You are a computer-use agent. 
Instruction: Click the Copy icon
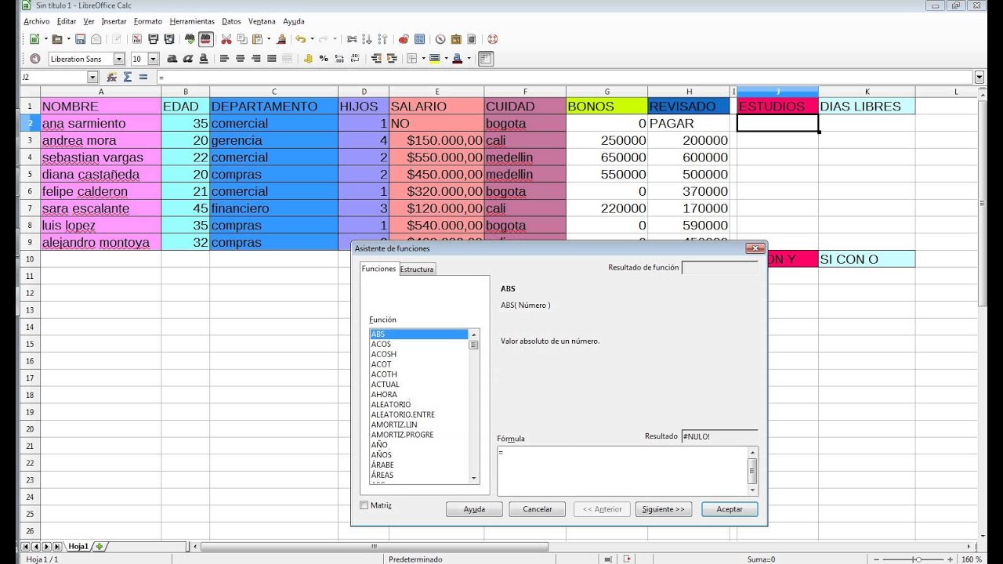pos(242,39)
